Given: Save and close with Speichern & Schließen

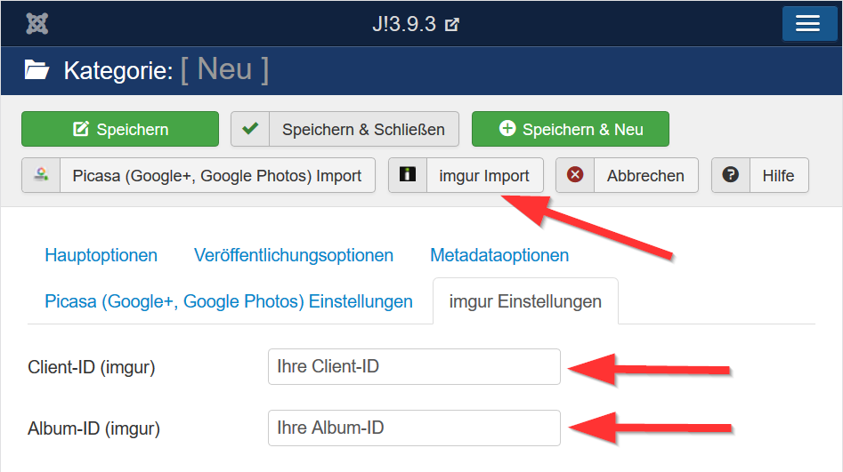Looking at the screenshot, I should click(x=344, y=129).
